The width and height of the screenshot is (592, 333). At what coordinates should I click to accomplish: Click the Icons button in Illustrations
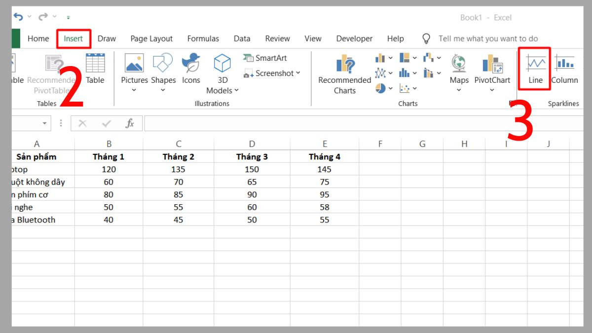tap(190, 69)
